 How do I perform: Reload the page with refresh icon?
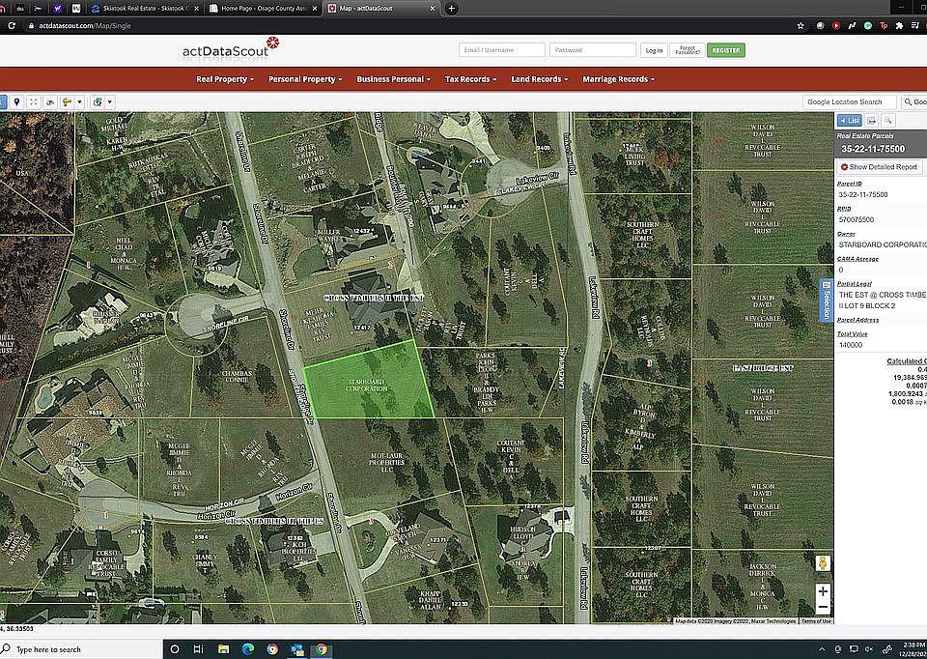coord(12,25)
